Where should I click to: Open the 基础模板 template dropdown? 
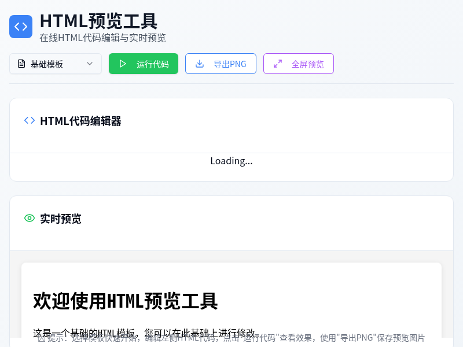pyautogui.click(x=55, y=64)
